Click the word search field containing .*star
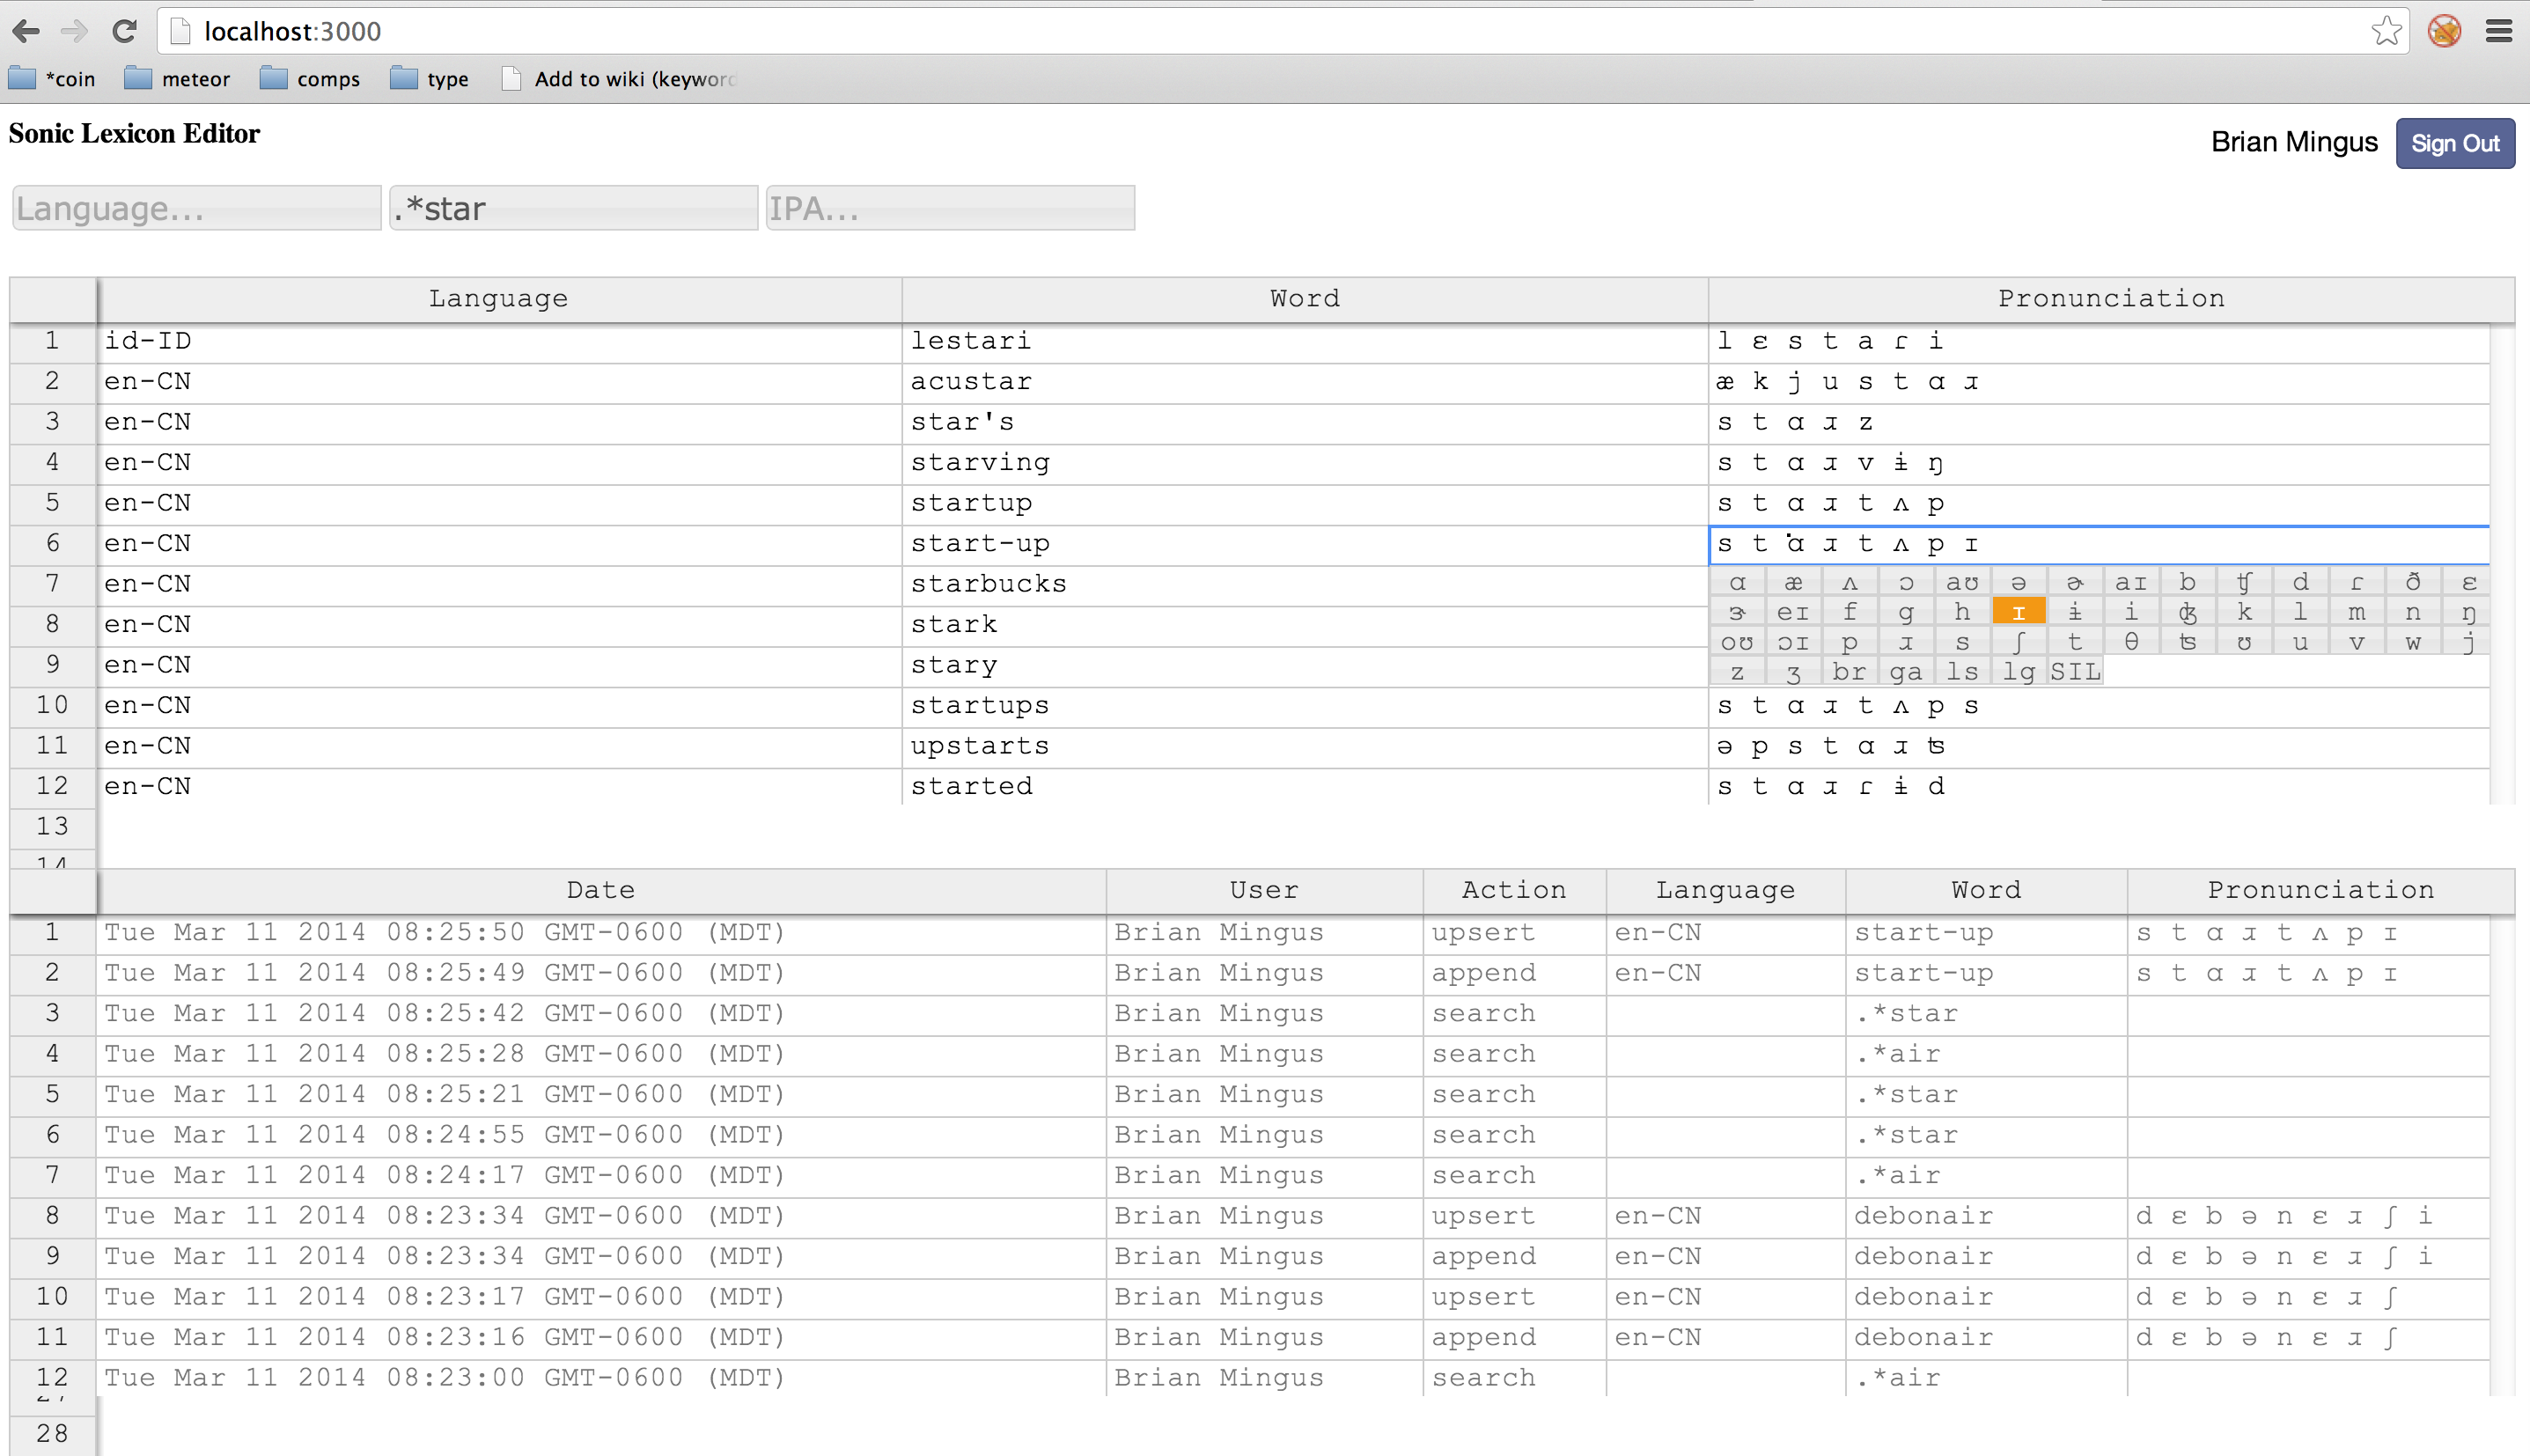This screenshot has height=1456, width=2530. [x=574, y=208]
